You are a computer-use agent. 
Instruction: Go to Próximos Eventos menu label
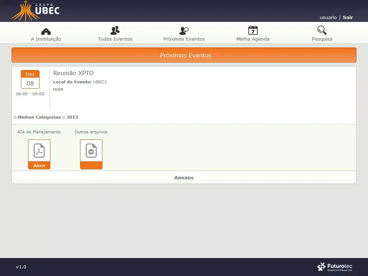click(184, 39)
